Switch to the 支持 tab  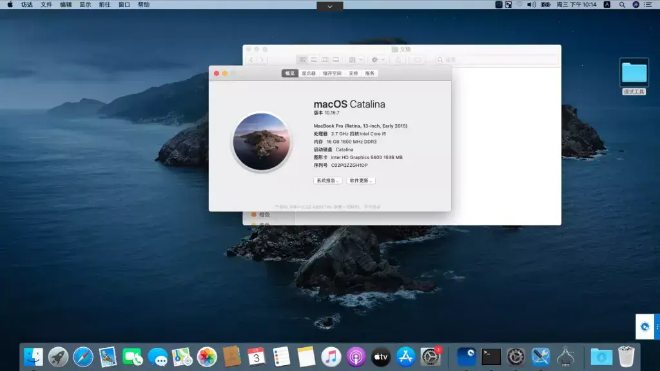click(x=353, y=73)
